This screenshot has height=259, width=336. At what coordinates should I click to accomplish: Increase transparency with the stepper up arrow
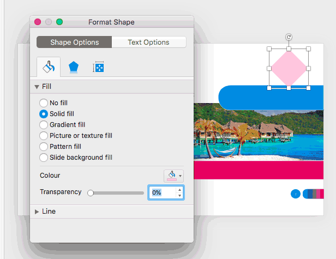[x=179, y=190]
